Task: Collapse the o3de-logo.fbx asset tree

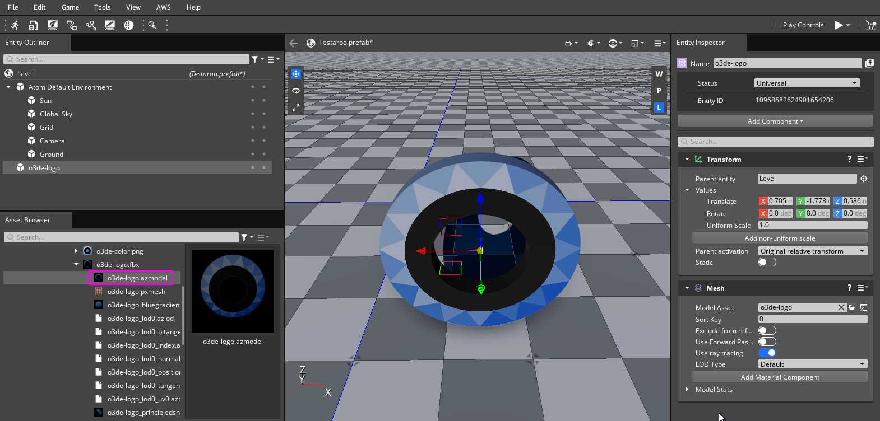Action: pyautogui.click(x=76, y=265)
